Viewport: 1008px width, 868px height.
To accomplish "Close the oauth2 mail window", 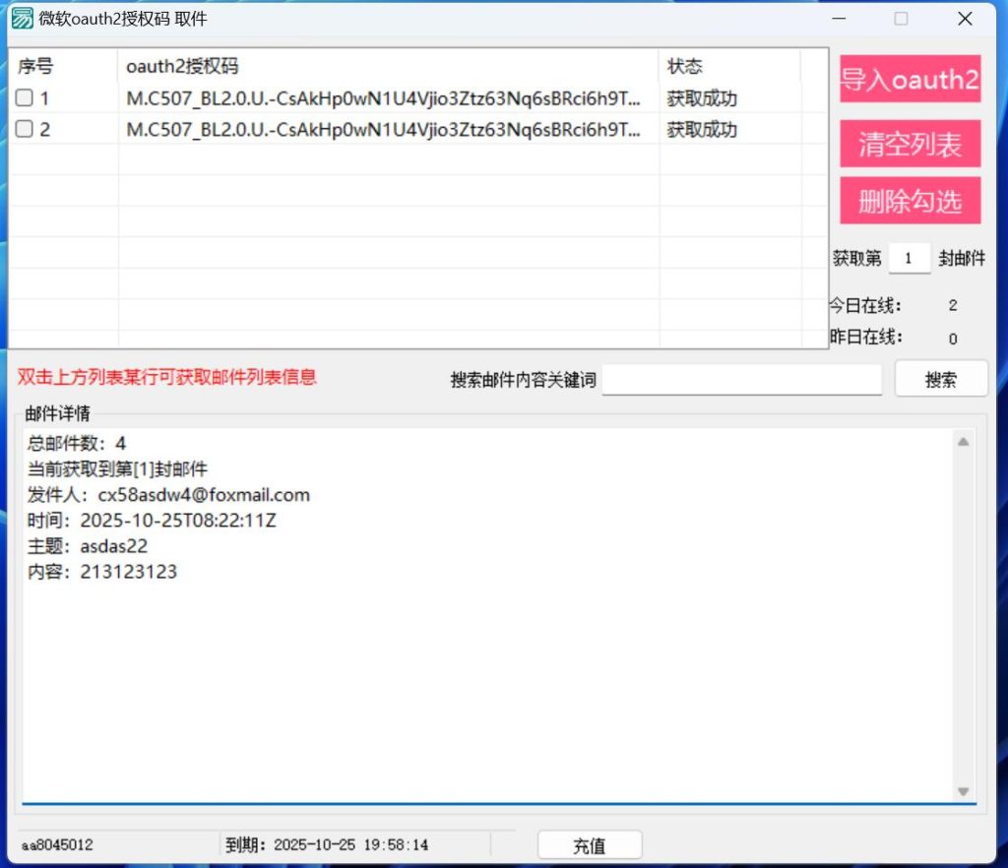I will point(965,19).
